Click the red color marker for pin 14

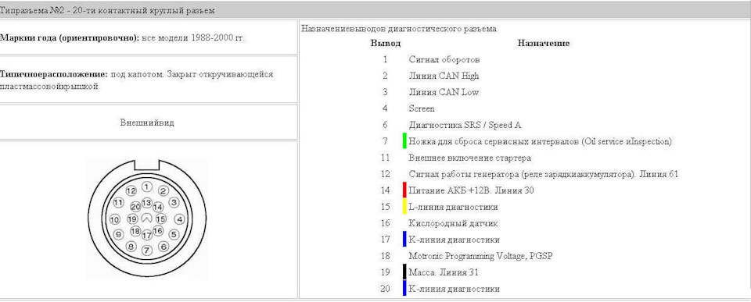[x=404, y=190]
